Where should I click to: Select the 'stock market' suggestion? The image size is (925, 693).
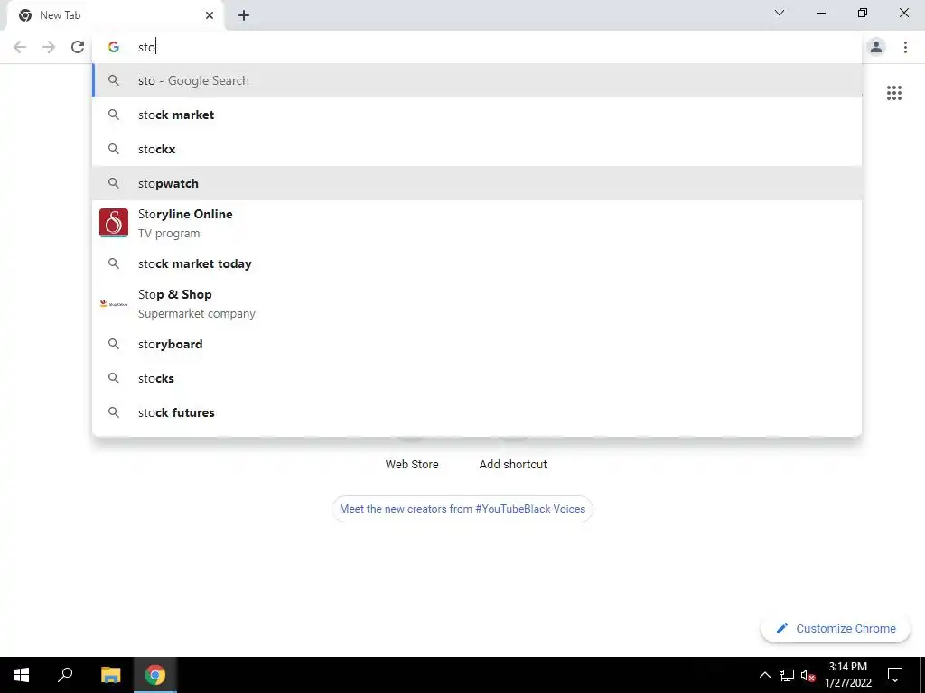477,115
